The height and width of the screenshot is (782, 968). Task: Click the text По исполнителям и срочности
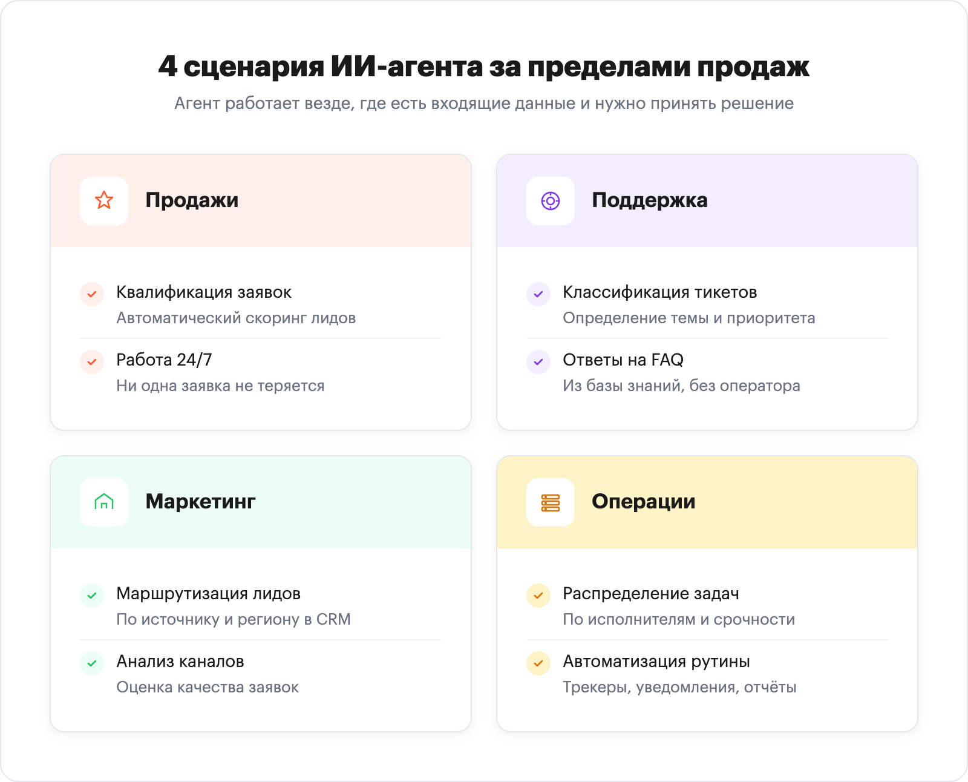click(679, 620)
